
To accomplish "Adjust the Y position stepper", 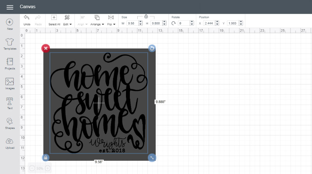I will (241, 23).
